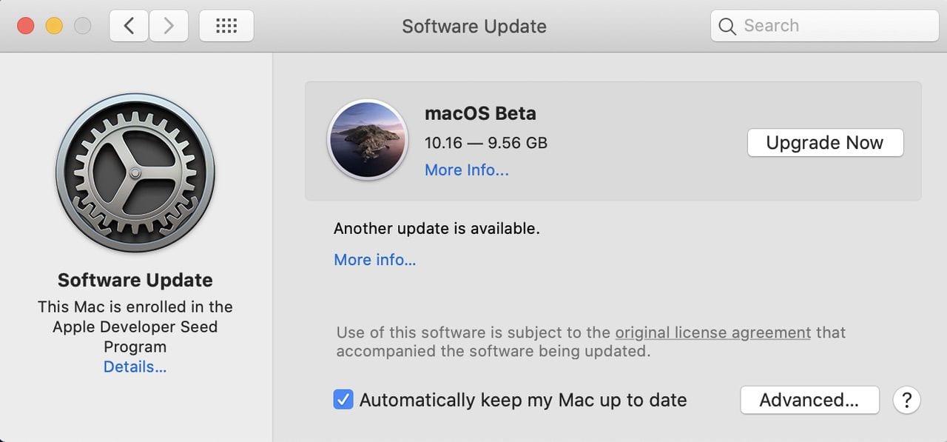Click More info... below Another update available
Screen dimensions: 947x442
click(375, 260)
